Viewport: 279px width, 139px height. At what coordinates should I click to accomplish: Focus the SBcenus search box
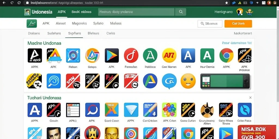[x=210, y=24]
